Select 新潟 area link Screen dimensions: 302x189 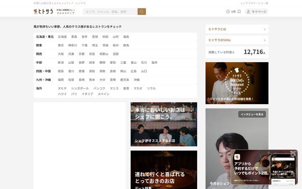pyautogui.click(x=61, y=63)
